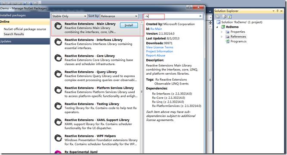This screenshot has width=287, height=155.
Task: Close the Manage NuGet Packages dialog
Action: [198, 7]
